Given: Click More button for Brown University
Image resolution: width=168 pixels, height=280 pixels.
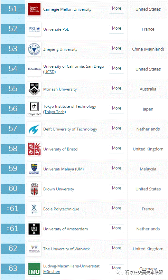Looking at the screenshot, I should pos(117,189).
